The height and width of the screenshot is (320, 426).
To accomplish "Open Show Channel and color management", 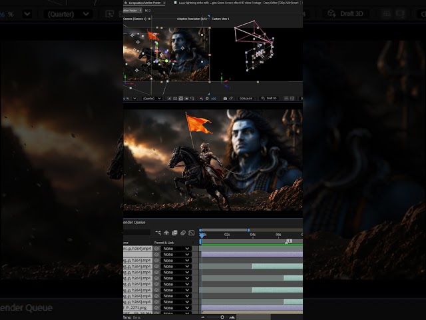I will (x=201, y=98).
